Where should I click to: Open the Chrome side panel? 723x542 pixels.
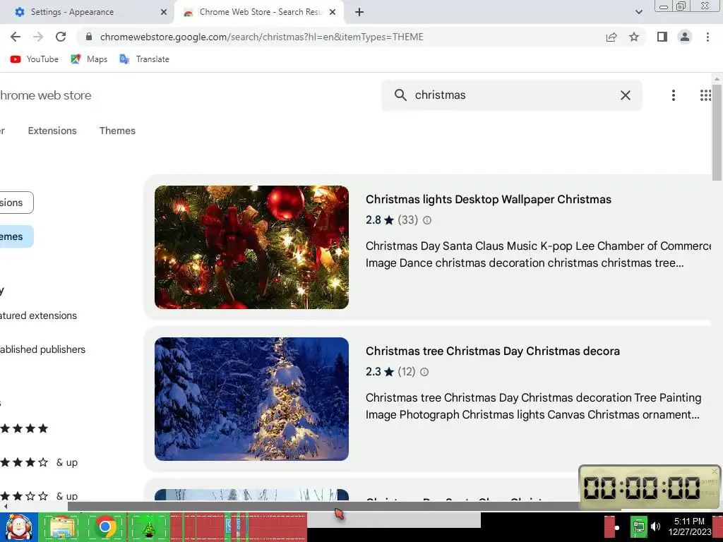pyautogui.click(x=662, y=37)
